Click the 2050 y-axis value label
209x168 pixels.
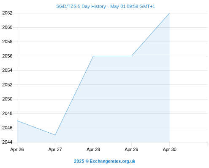[7, 99]
